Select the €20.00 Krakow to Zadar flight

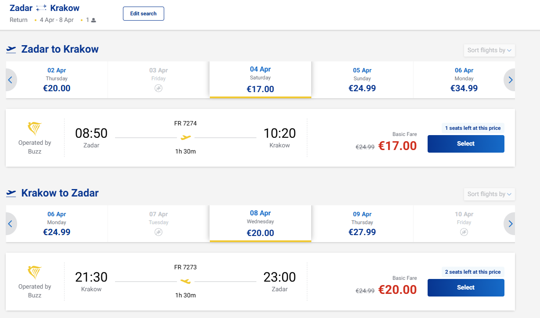(465, 288)
